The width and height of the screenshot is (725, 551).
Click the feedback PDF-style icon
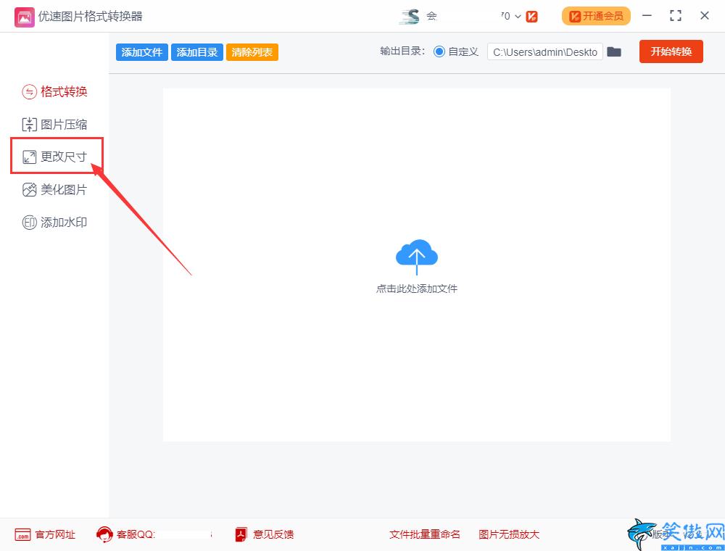click(x=241, y=534)
